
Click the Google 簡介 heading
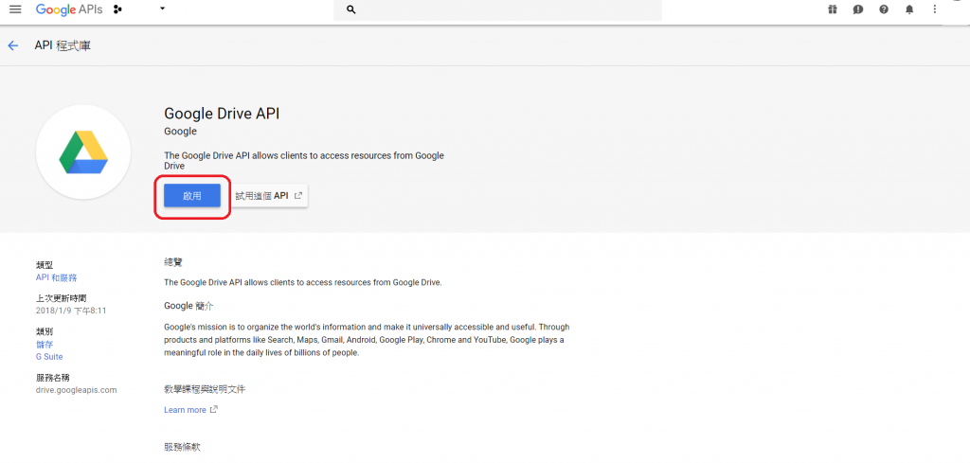point(189,306)
